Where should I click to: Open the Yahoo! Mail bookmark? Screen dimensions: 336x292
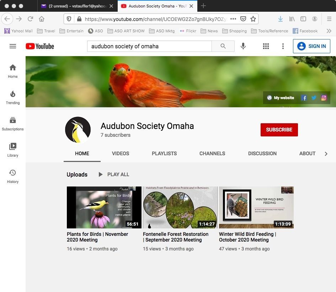[18, 31]
